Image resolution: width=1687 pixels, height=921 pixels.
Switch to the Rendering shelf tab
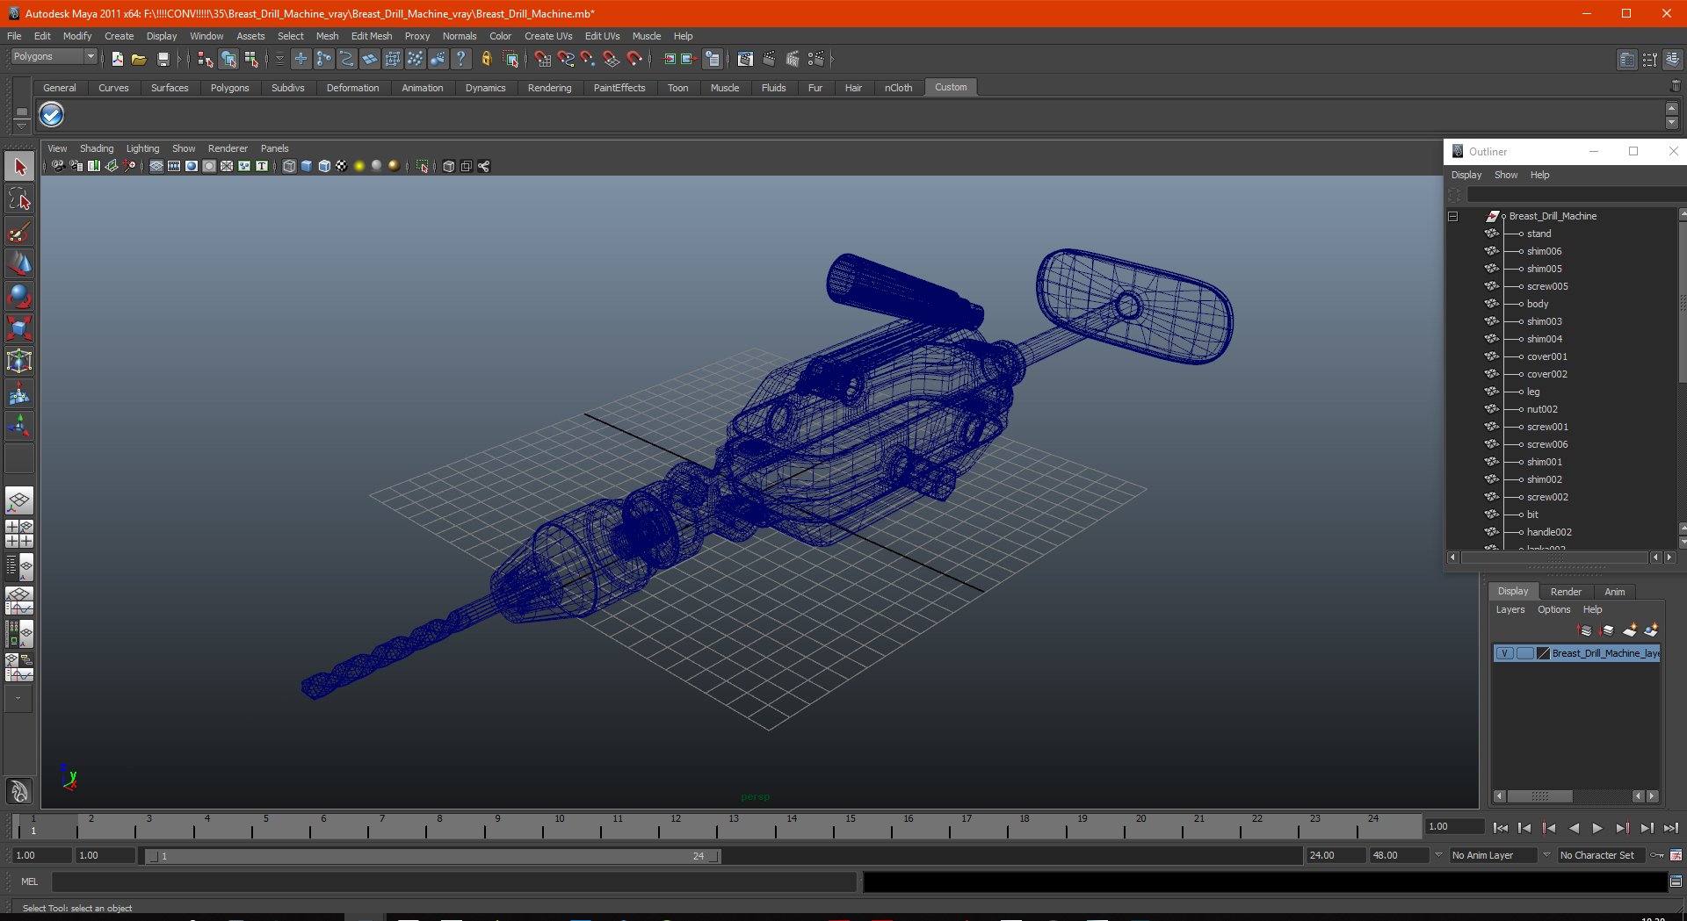coord(549,88)
